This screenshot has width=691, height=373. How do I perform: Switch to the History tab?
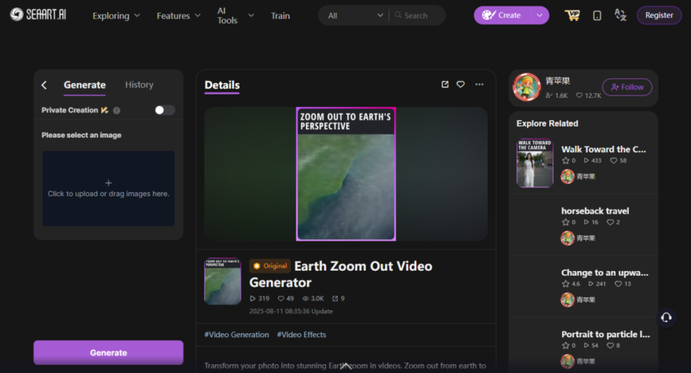[139, 85]
